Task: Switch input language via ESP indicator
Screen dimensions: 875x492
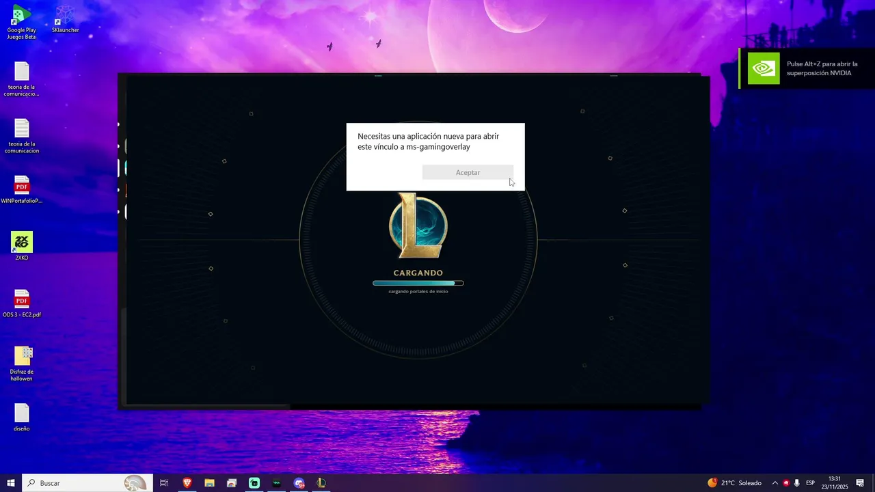Action: [x=811, y=483]
